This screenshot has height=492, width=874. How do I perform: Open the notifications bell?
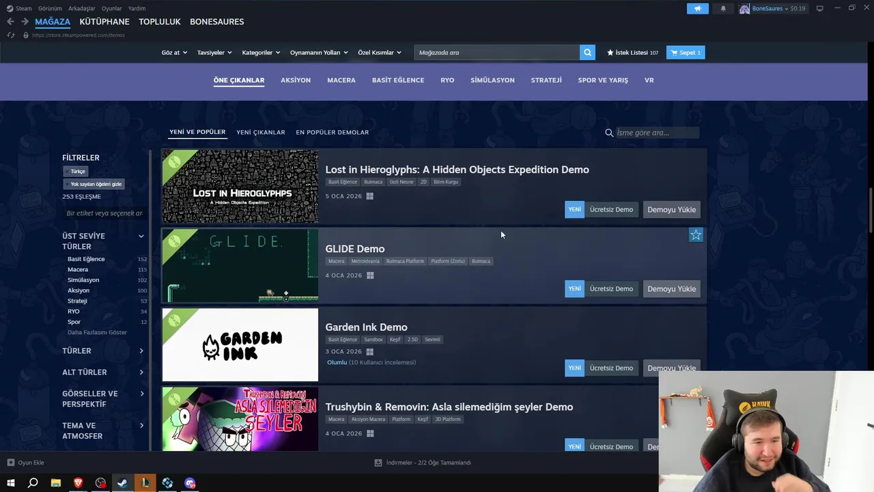[x=723, y=9]
